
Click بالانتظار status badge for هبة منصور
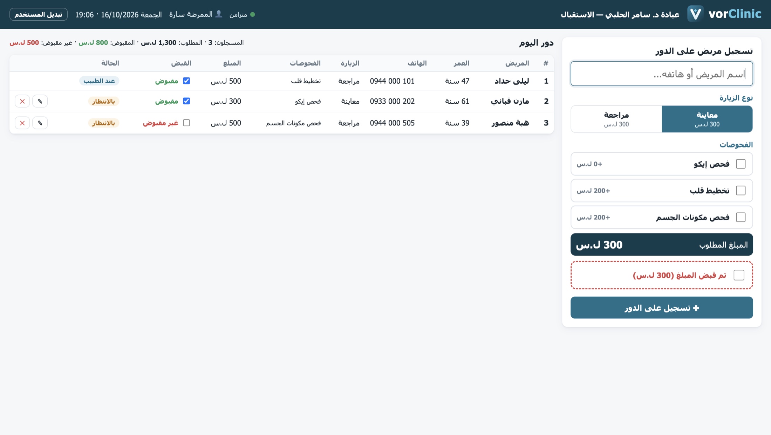click(103, 123)
